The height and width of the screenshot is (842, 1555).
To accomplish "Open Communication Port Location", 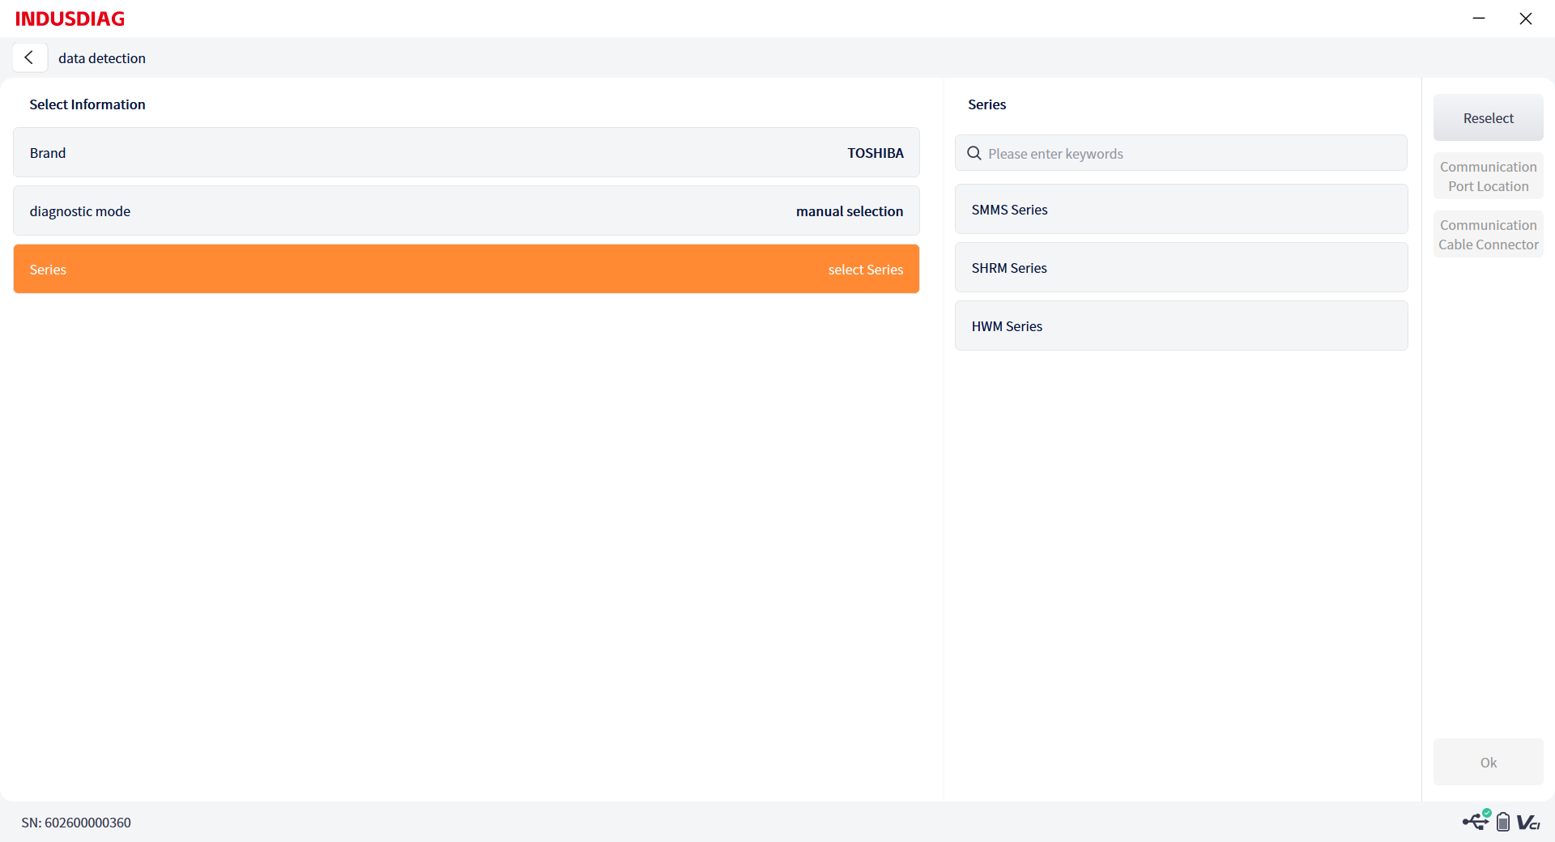I will (x=1488, y=176).
